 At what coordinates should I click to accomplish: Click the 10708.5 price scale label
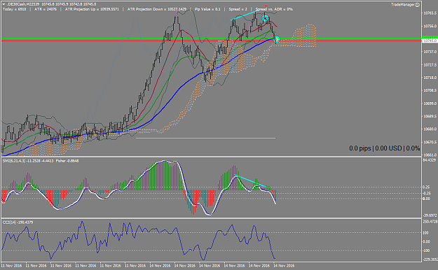[430, 91]
